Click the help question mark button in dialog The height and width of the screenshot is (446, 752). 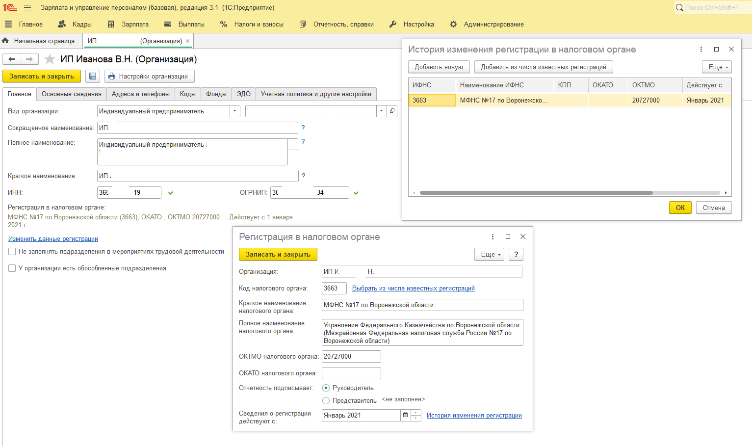[x=516, y=254]
